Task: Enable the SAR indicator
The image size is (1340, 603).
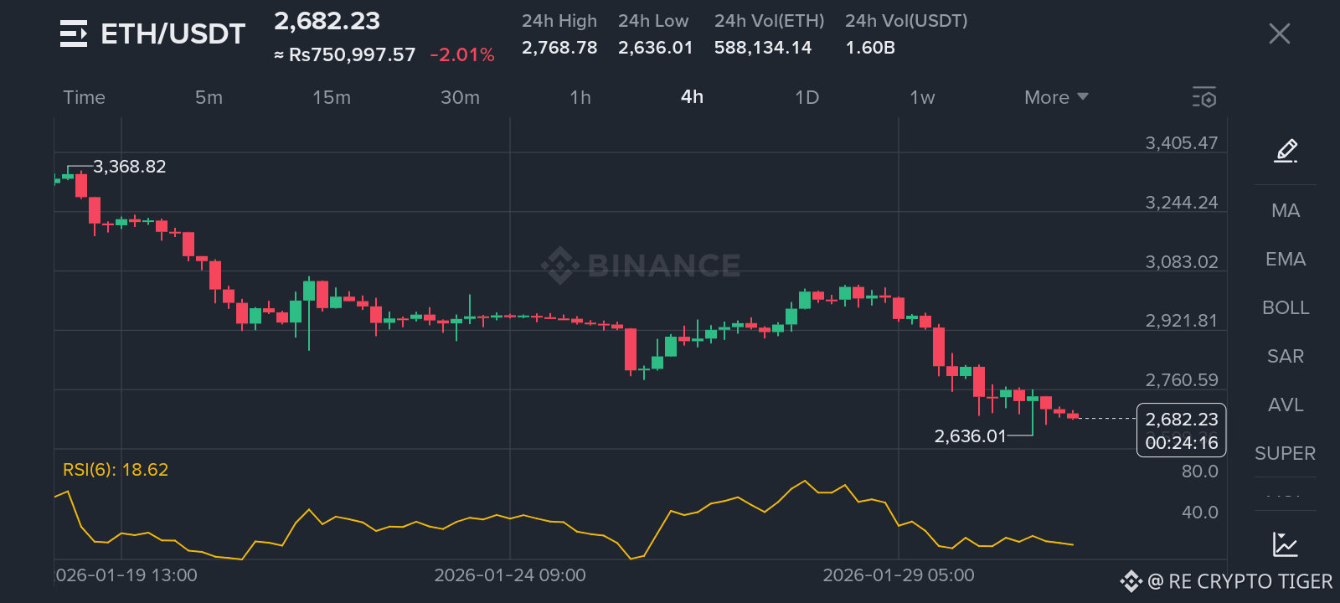Action: pos(1285,356)
